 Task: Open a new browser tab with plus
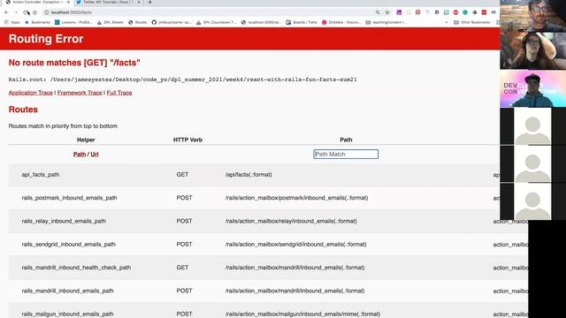point(149,2)
